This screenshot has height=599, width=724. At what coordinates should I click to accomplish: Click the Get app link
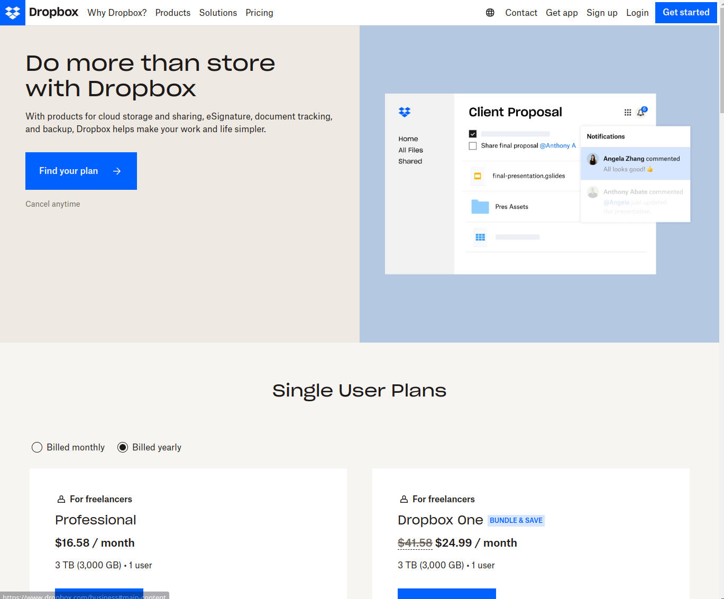[x=562, y=13]
